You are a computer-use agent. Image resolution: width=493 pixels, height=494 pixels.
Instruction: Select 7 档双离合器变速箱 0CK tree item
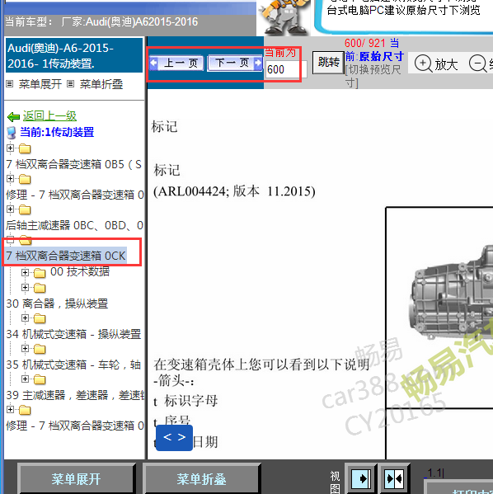coord(66,256)
